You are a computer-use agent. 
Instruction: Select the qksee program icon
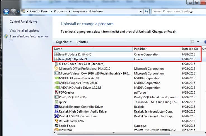tap(56, 102)
